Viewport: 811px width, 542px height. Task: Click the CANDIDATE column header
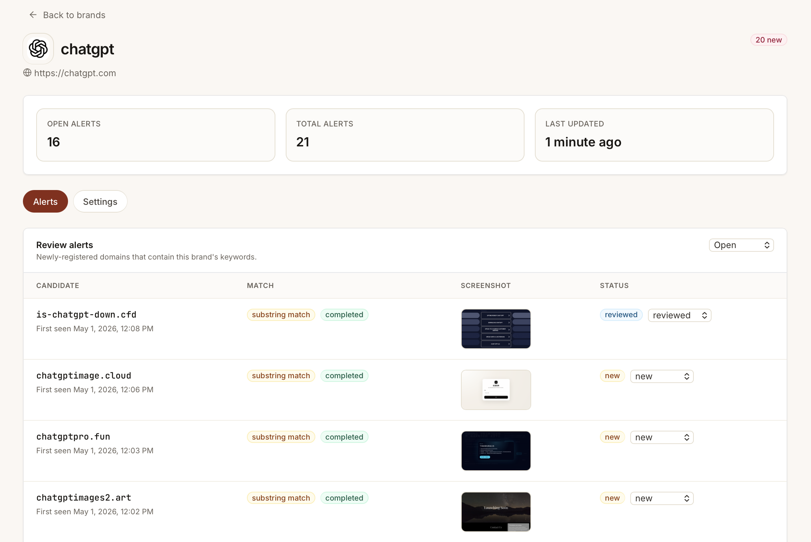[58, 285]
